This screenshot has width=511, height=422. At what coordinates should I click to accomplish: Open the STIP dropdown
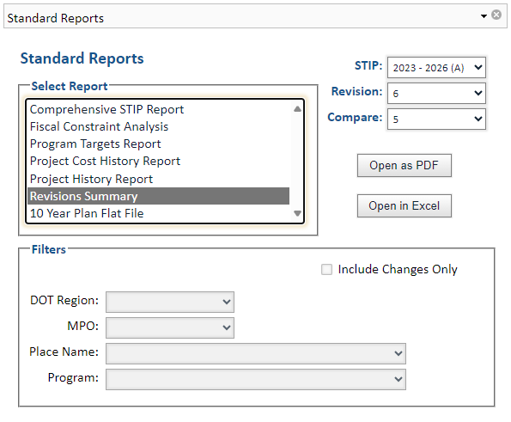click(436, 68)
